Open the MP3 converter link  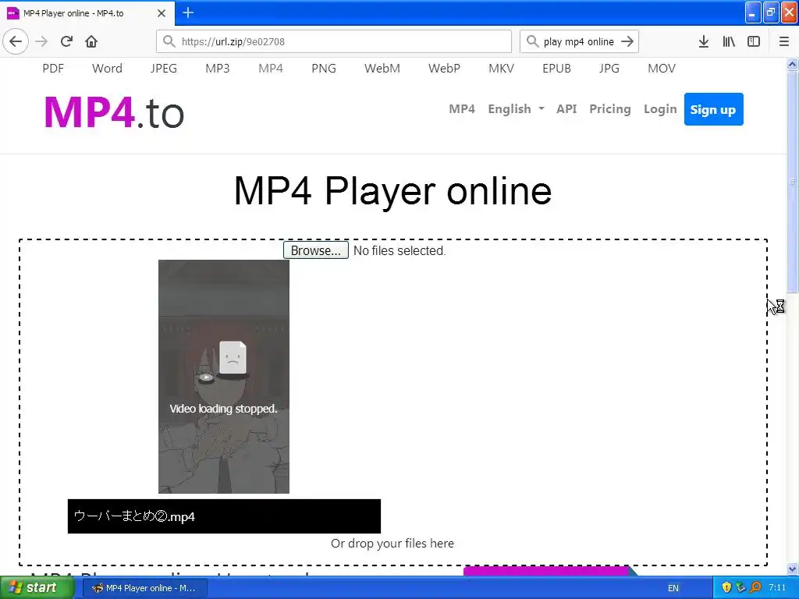click(218, 69)
